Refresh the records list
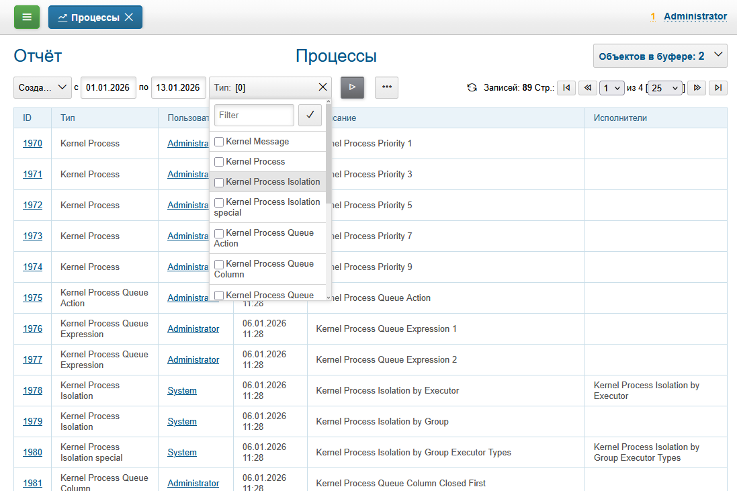737x491 pixels. pyautogui.click(x=472, y=88)
